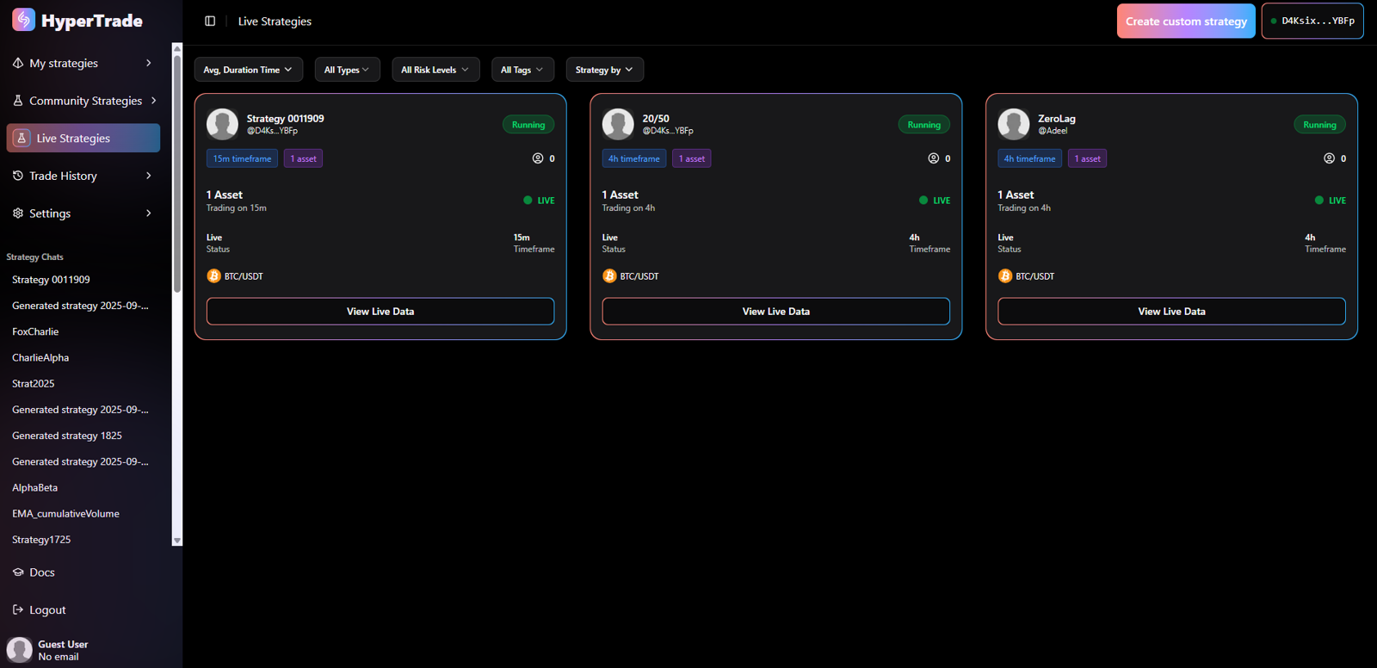Click the 20/50 strategy author avatar

click(x=617, y=125)
